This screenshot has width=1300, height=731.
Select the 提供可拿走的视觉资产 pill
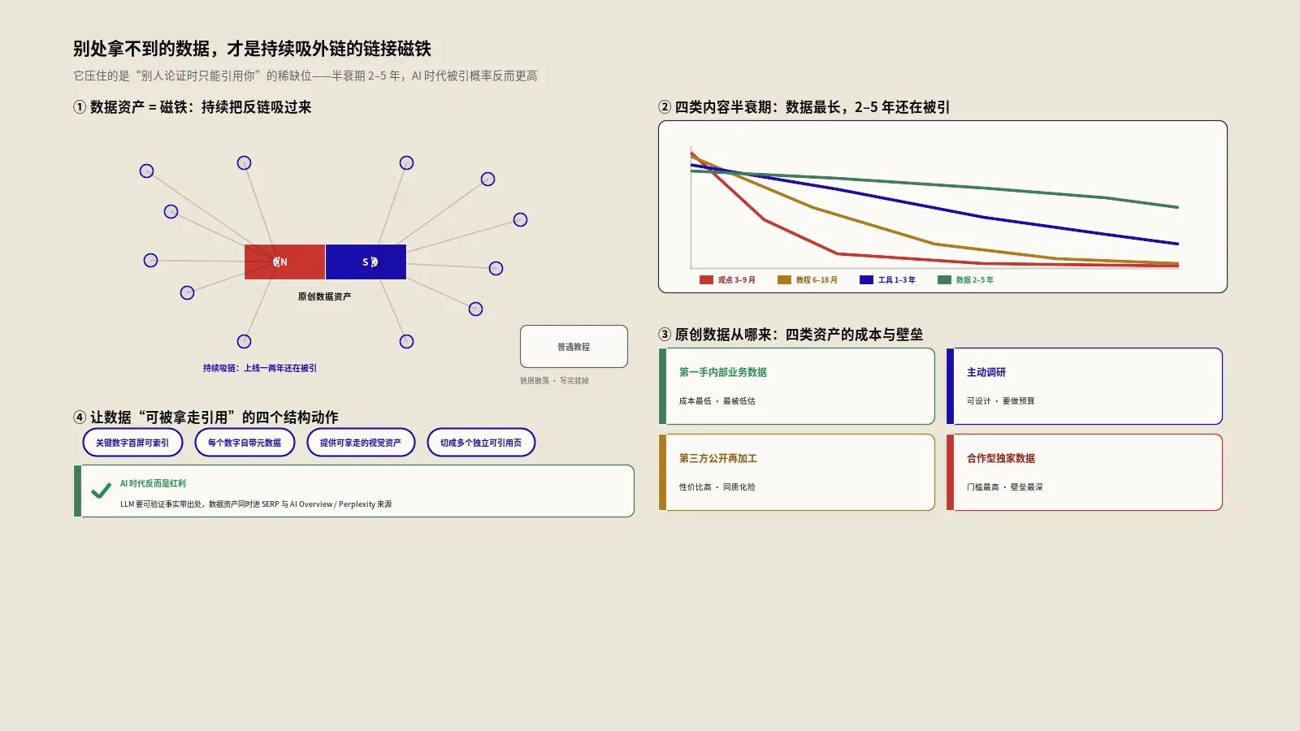361,443
